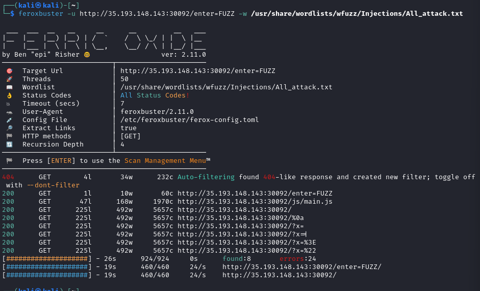Click the 'Scan Management Menu' text

165,161
